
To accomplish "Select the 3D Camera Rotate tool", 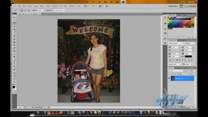I will coord(14,76).
